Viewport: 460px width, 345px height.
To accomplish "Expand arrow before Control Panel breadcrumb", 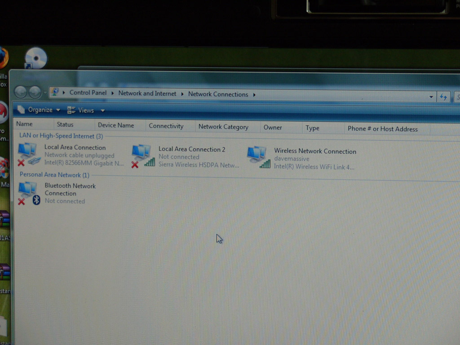I will point(64,93).
